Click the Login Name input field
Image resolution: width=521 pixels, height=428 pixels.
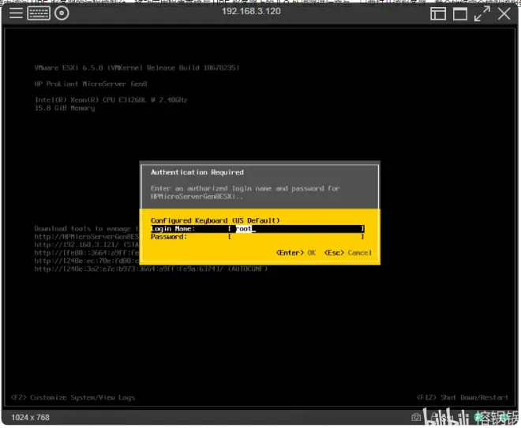click(x=296, y=229)
